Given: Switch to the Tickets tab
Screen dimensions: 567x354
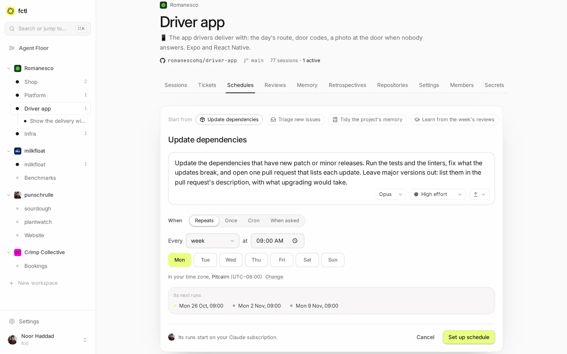Looking at the screenshot, I should [207, 85].
